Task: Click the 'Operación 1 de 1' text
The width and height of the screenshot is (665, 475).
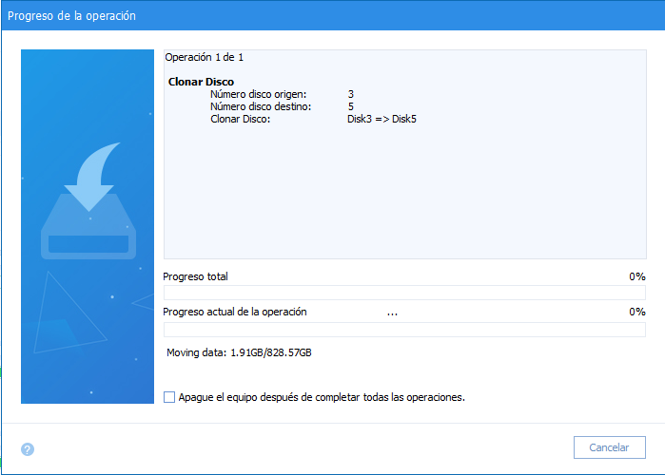Action: pos(204,57)
